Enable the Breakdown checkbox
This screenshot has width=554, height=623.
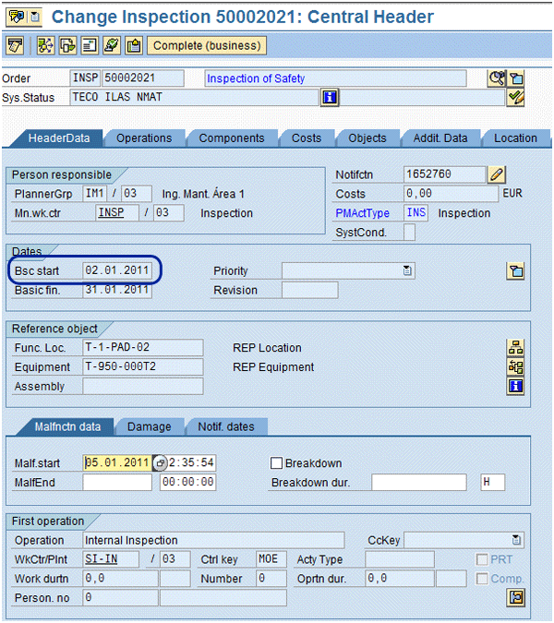tap(276, 463)
